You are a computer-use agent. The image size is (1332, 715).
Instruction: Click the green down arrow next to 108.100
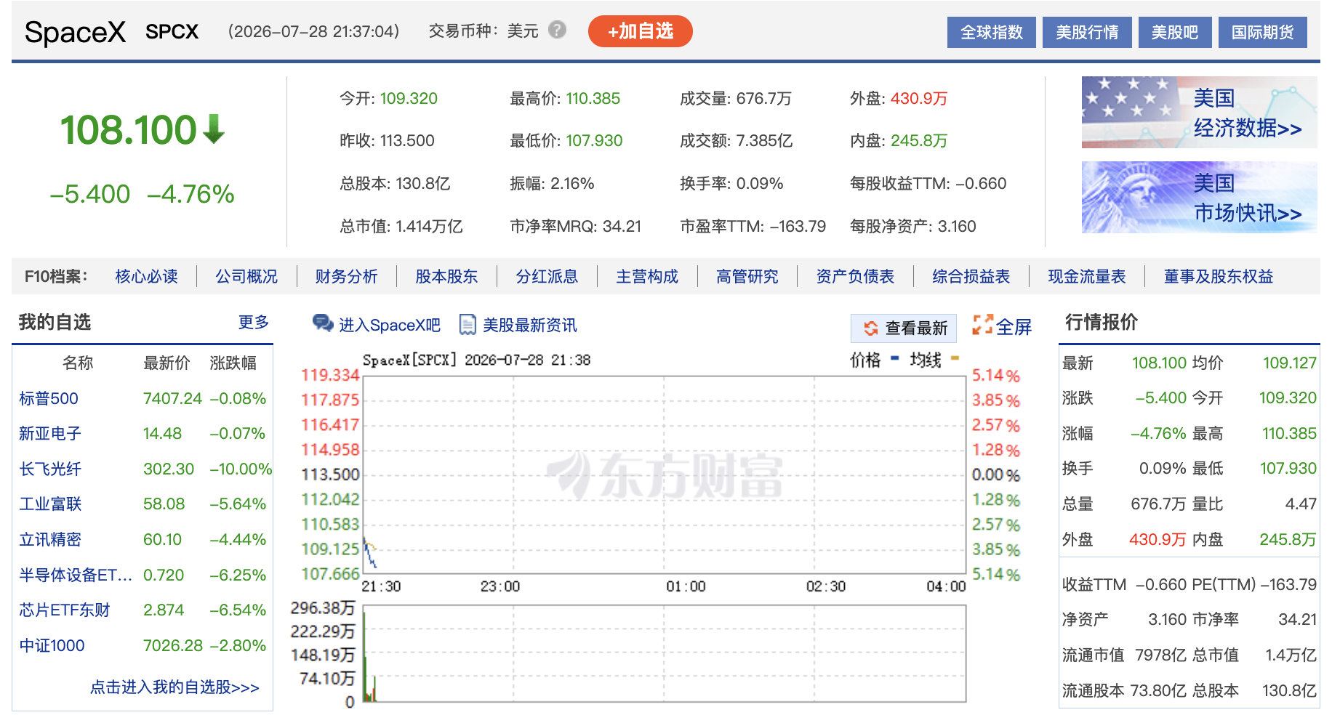point(213,129)
